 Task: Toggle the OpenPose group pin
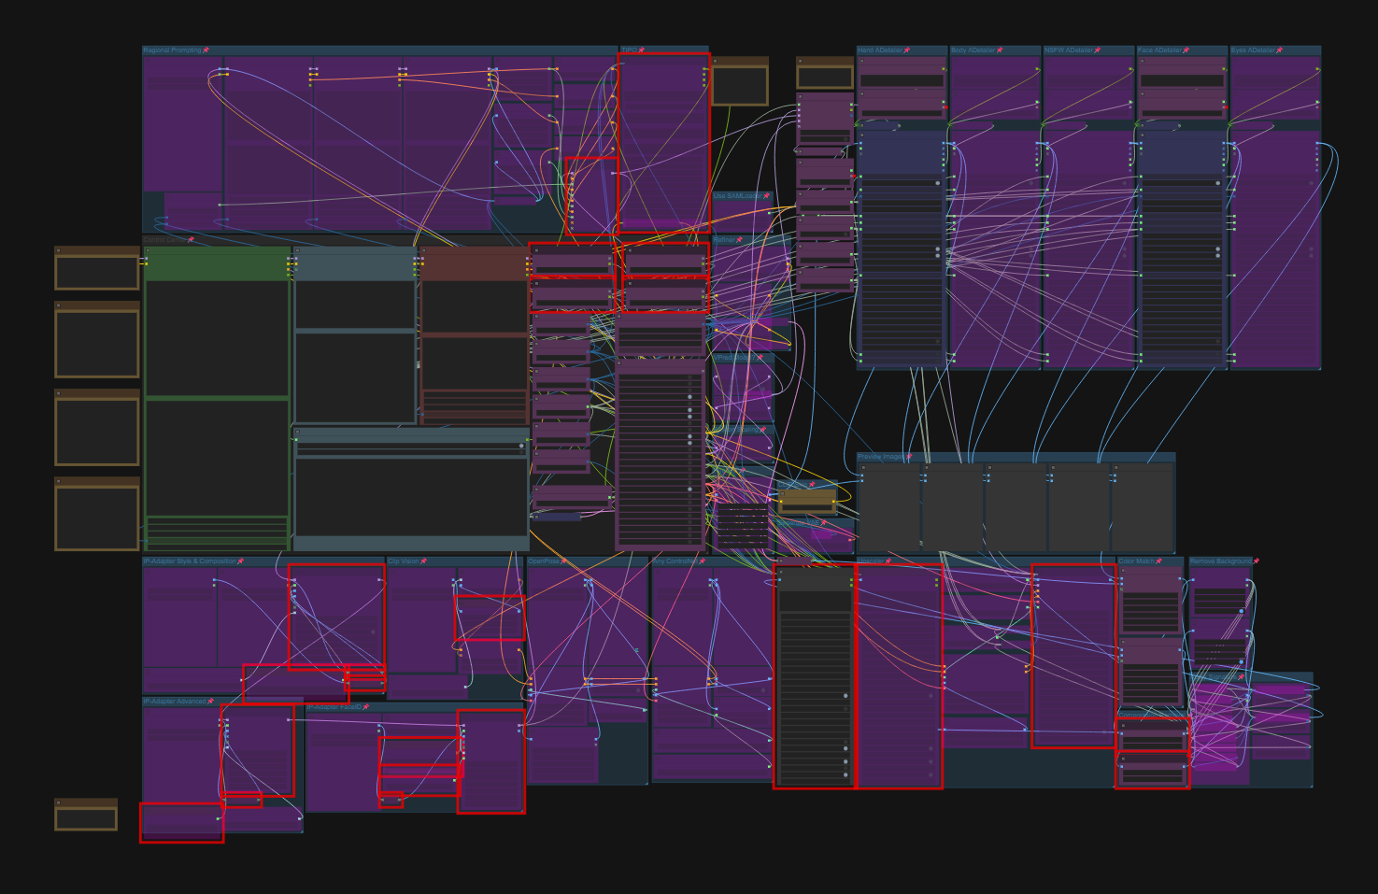pos(564,561)
